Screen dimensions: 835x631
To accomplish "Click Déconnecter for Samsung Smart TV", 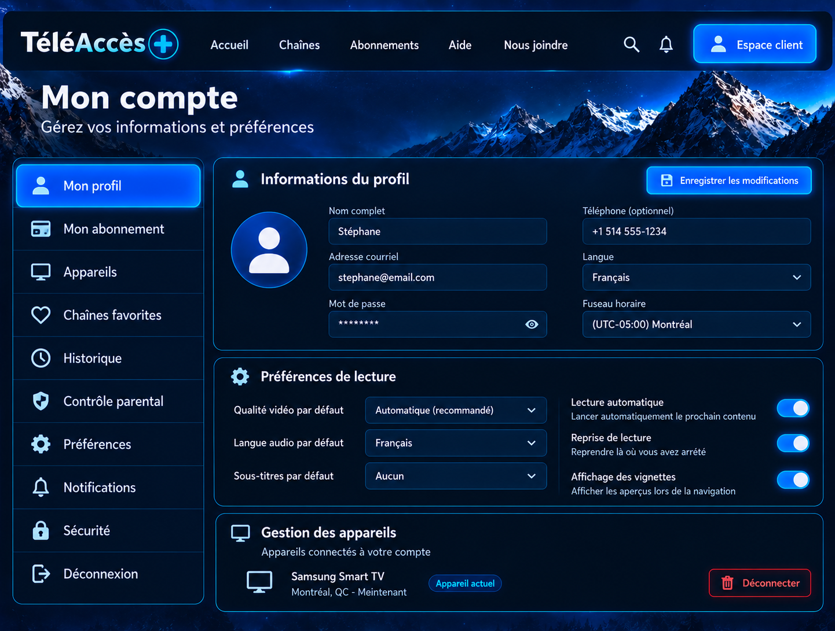I will [x=760, y=583].
